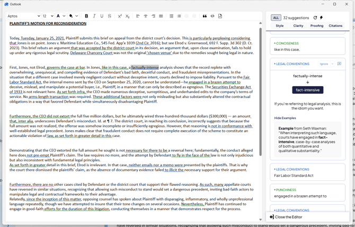Screen dimensions: 355x227
Task: Open the Aptos font family dropdown
Action: (x=23, y=16)
